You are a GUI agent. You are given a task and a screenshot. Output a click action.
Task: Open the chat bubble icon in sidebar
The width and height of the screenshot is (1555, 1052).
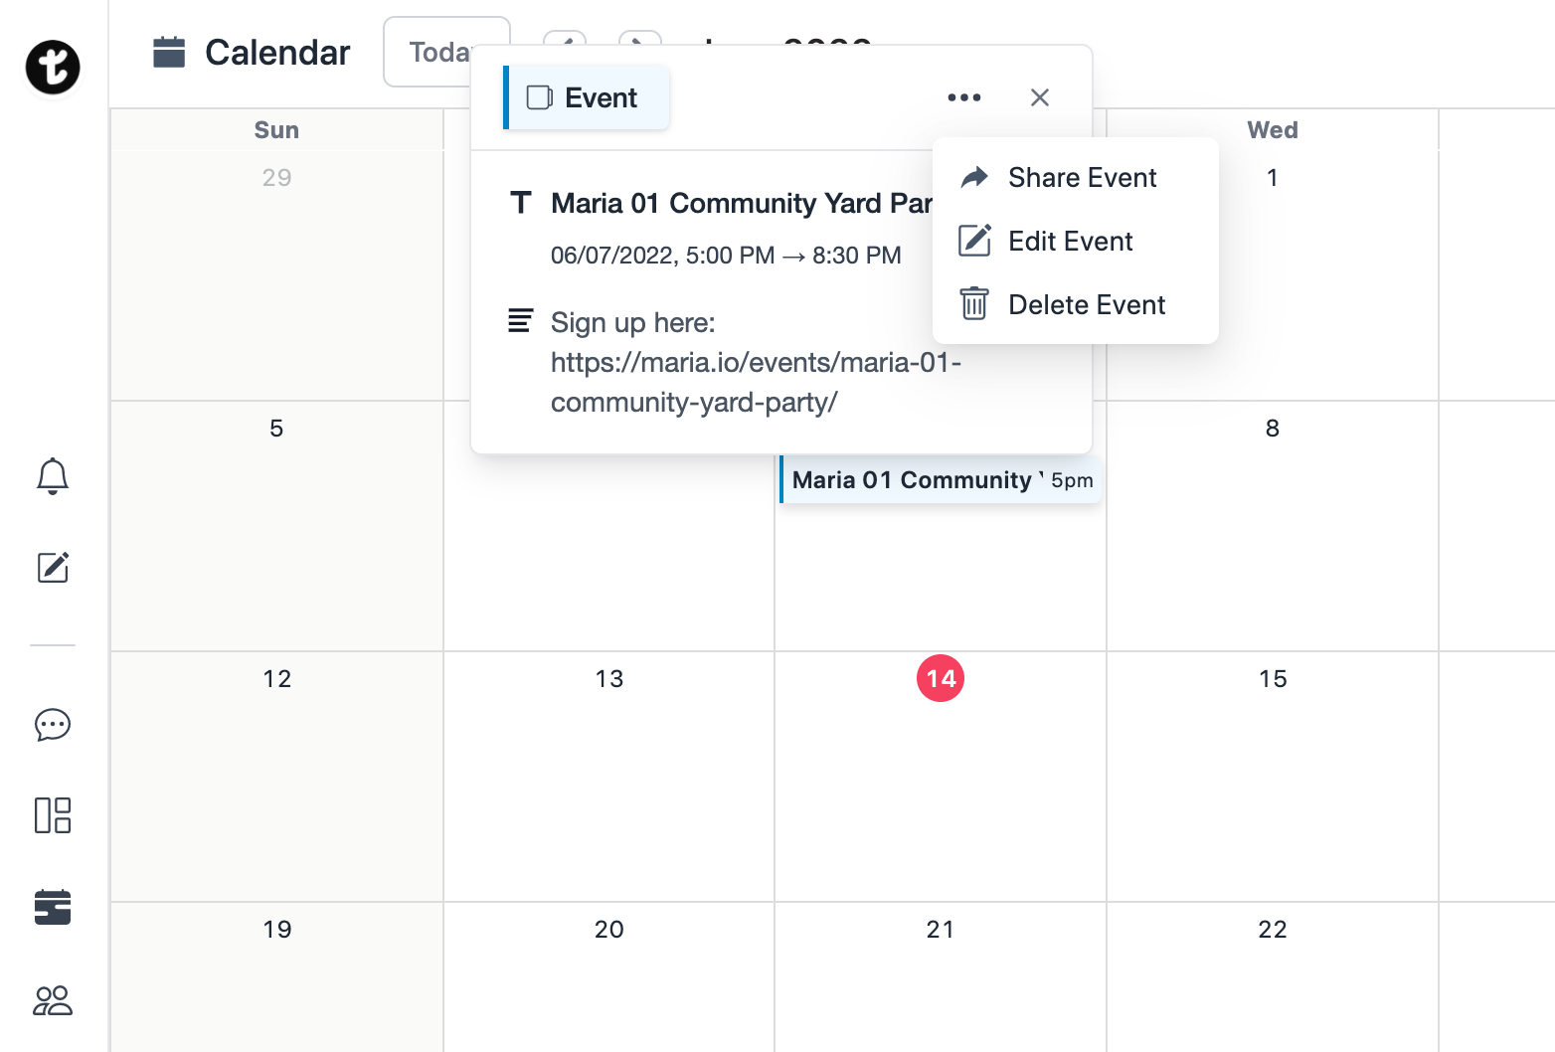(53, 725)
